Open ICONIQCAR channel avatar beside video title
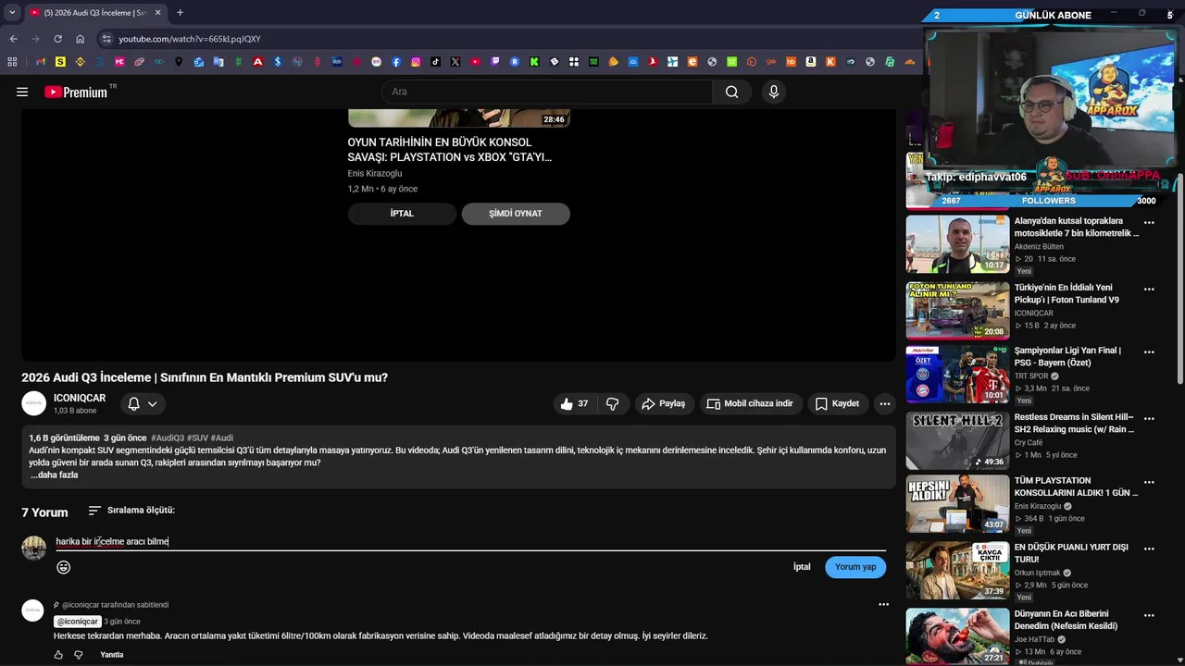 (34, 403)
